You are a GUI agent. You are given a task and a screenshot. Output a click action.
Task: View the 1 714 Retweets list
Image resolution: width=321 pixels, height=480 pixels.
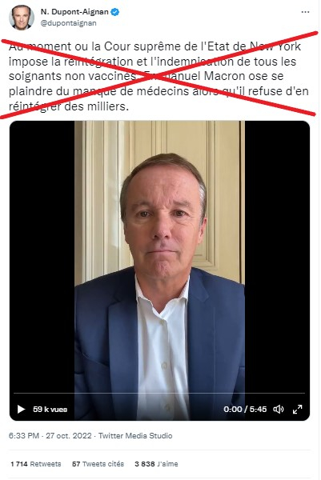(x=36, y=464)
